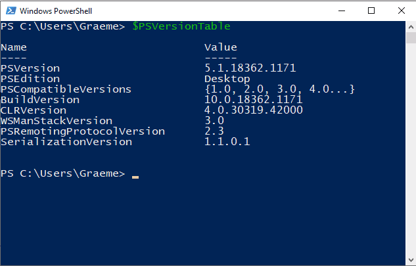Click the PSRemotingProtocolVersion value 2.3
Viewport: 416px width, 266px height.
point(214,131)
